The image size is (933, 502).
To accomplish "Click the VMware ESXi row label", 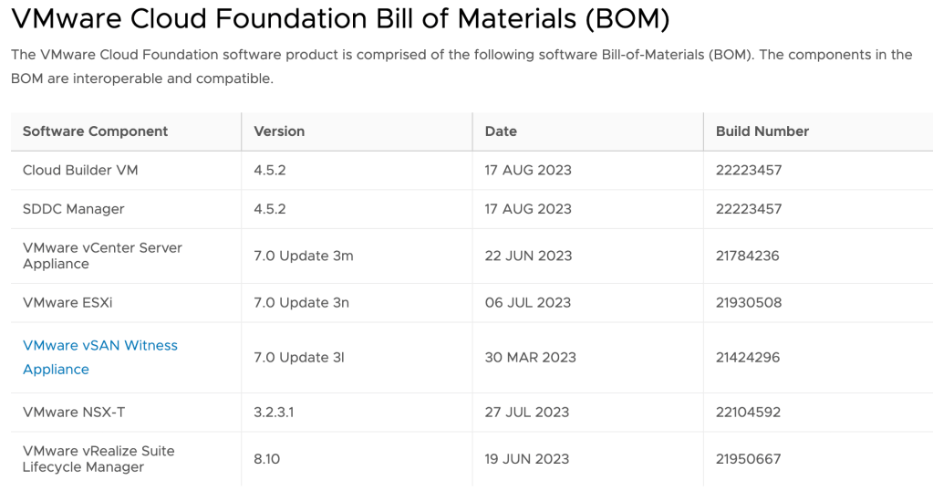I will point(67,302).
